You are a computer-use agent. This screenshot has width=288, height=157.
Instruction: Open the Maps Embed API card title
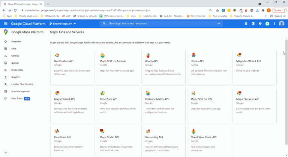pyautogui.click(x=64, y=99)
